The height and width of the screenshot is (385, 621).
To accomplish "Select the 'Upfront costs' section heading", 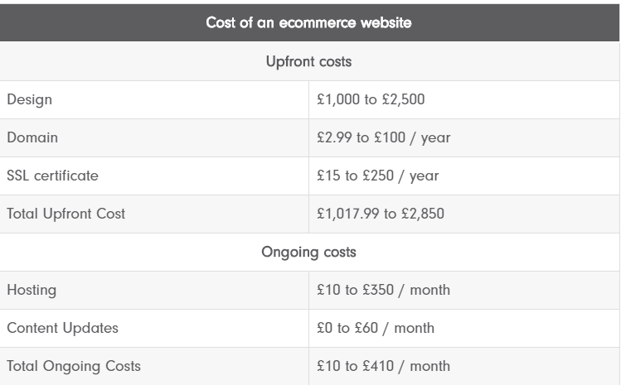I will pos(308,62).
